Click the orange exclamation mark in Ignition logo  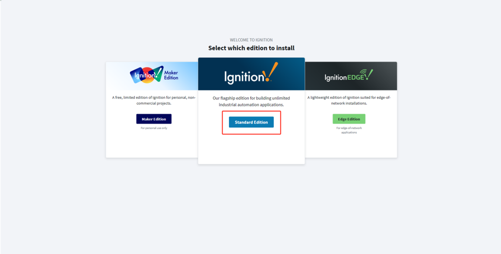(x=270, y=72)
